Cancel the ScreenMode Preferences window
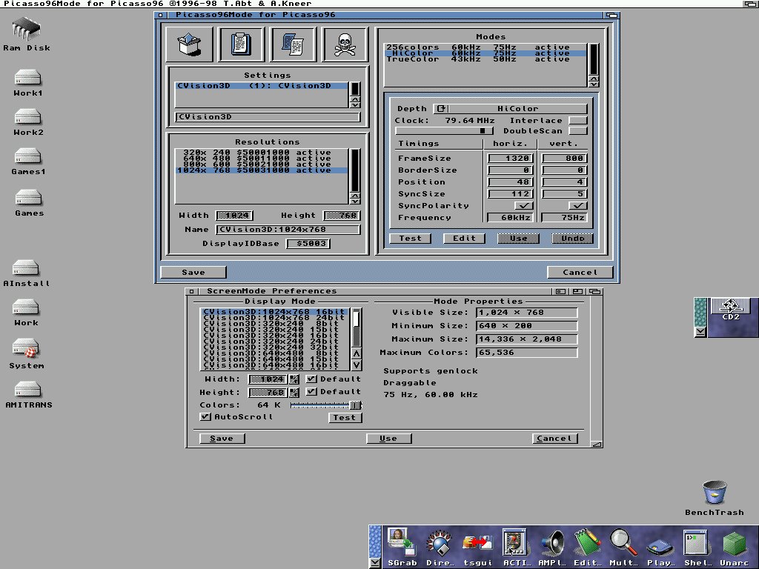Screen dimensions: 759x569 [554, 439]
